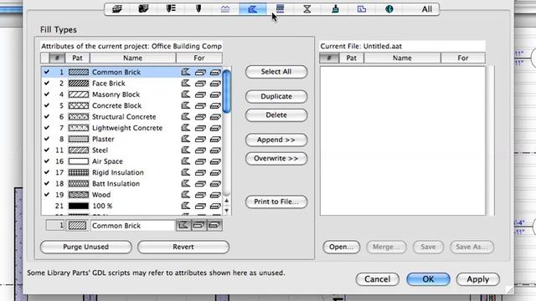The image size is (536, 301).
Task: Toggle cut fill button below the list
Action: 214,225
